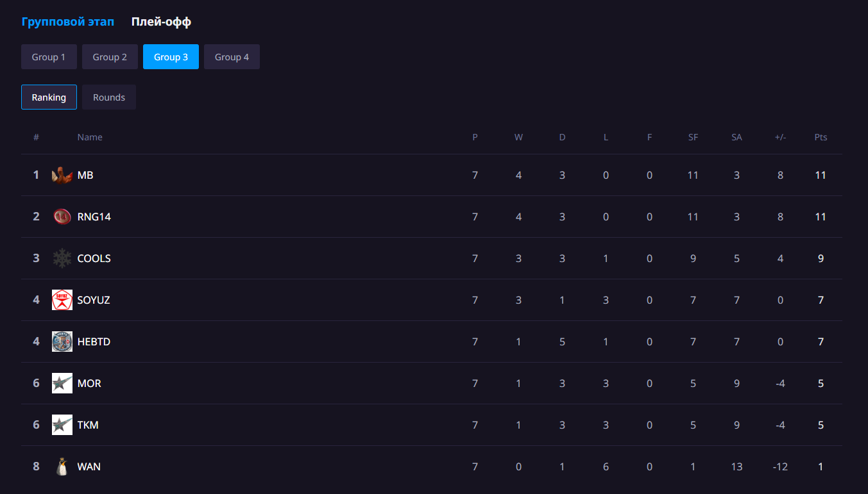The height and width of the screenshot is (494, 868).
Task: Click the TKM star team logo
Action: click(x=62, y=425)
